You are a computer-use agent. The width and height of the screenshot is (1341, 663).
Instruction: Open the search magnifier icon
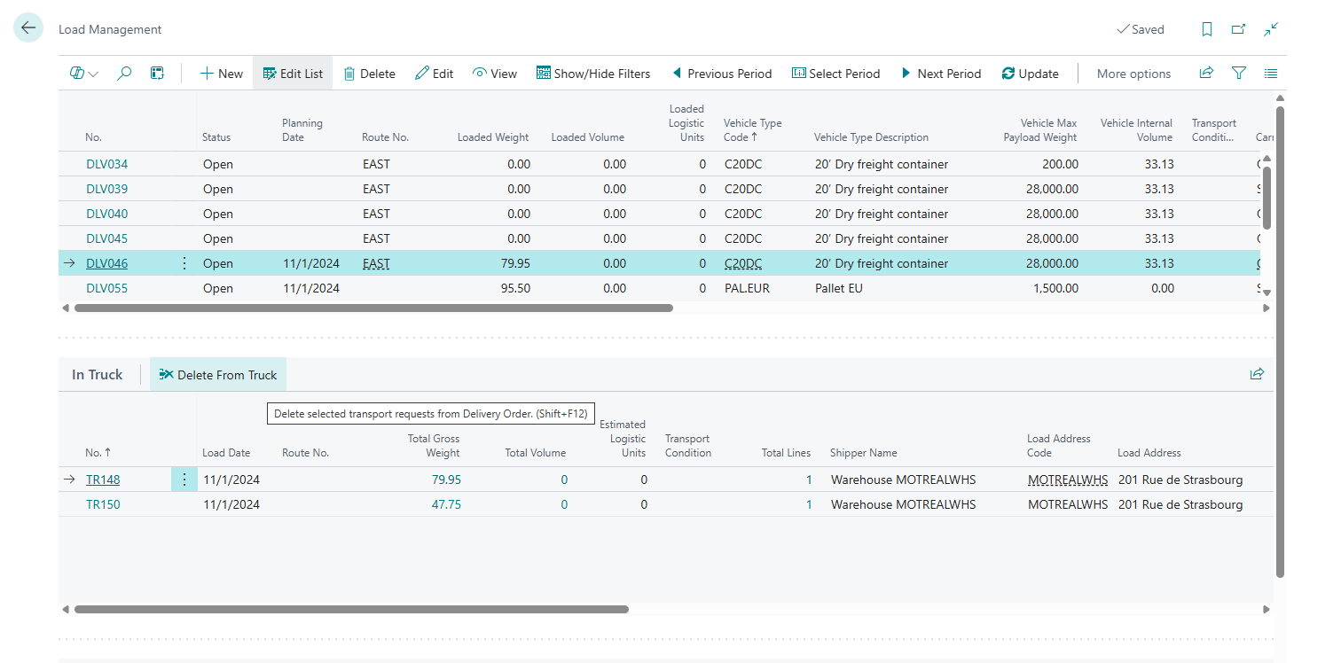tap(124, 74)
